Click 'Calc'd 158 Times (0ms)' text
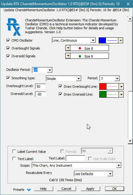This screenshot has height=195, width=133. point(66,180)
